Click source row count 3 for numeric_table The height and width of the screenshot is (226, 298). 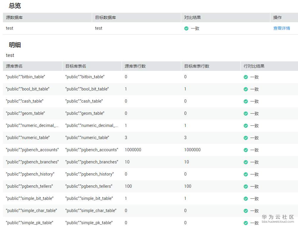pyautogui.click(x=126, y=138)
